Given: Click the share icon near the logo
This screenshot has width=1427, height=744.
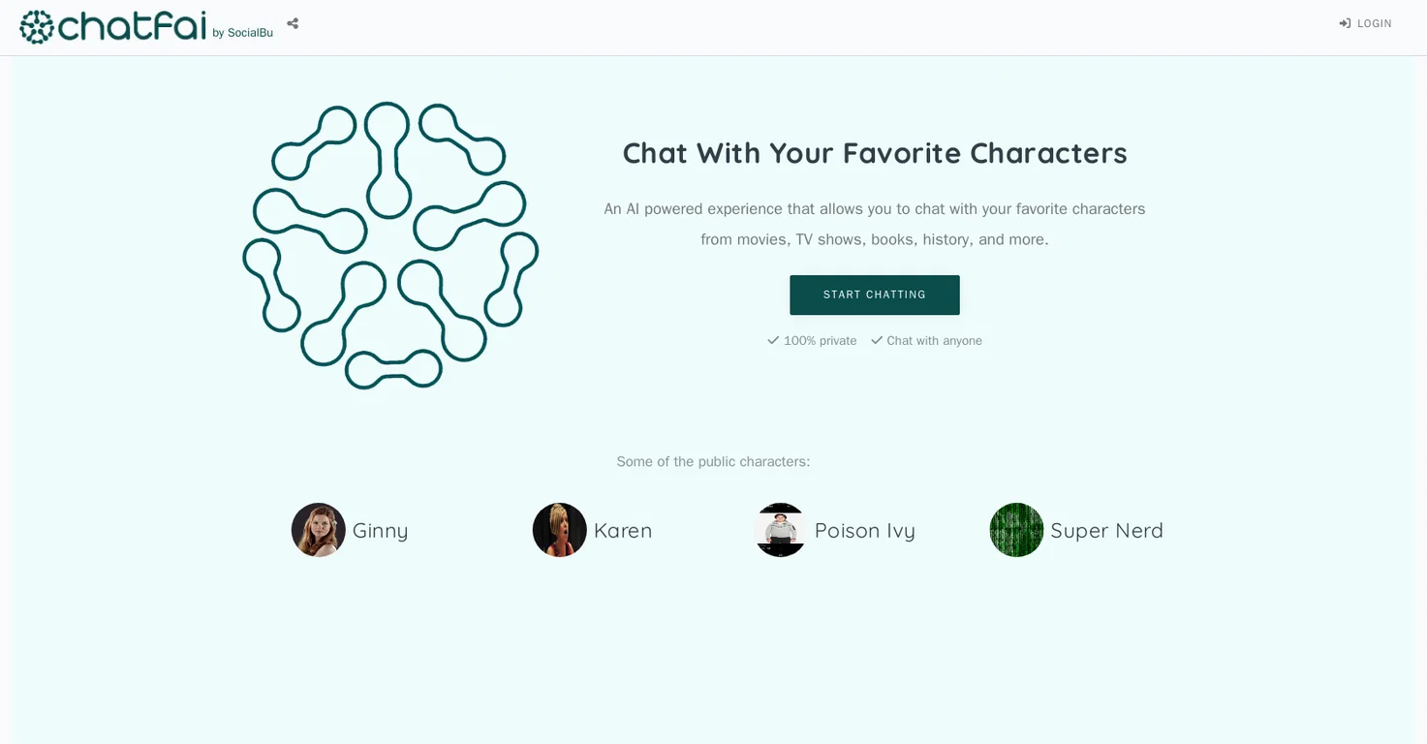Looking at the screenshot, I should point(293,23).
